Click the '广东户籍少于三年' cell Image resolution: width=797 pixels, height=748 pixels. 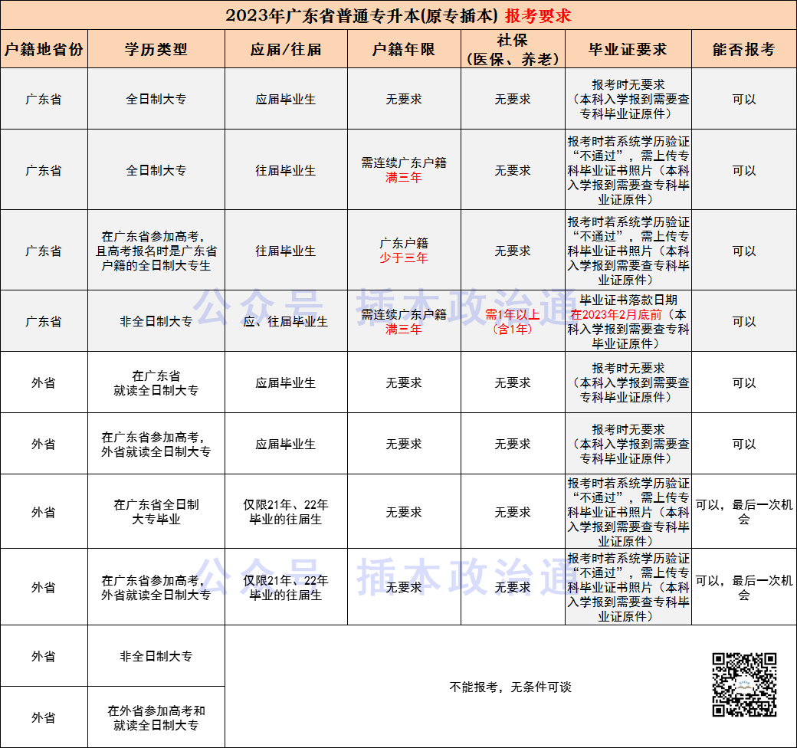(x=404, y=251)
